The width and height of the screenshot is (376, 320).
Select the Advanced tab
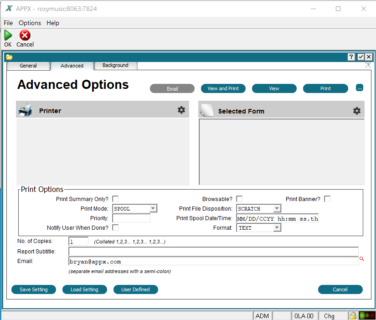coord(72,66)
